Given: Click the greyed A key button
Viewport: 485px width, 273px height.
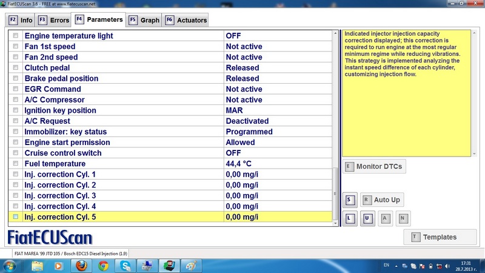Looking at the screenshot, I should [x=385, y=218].
